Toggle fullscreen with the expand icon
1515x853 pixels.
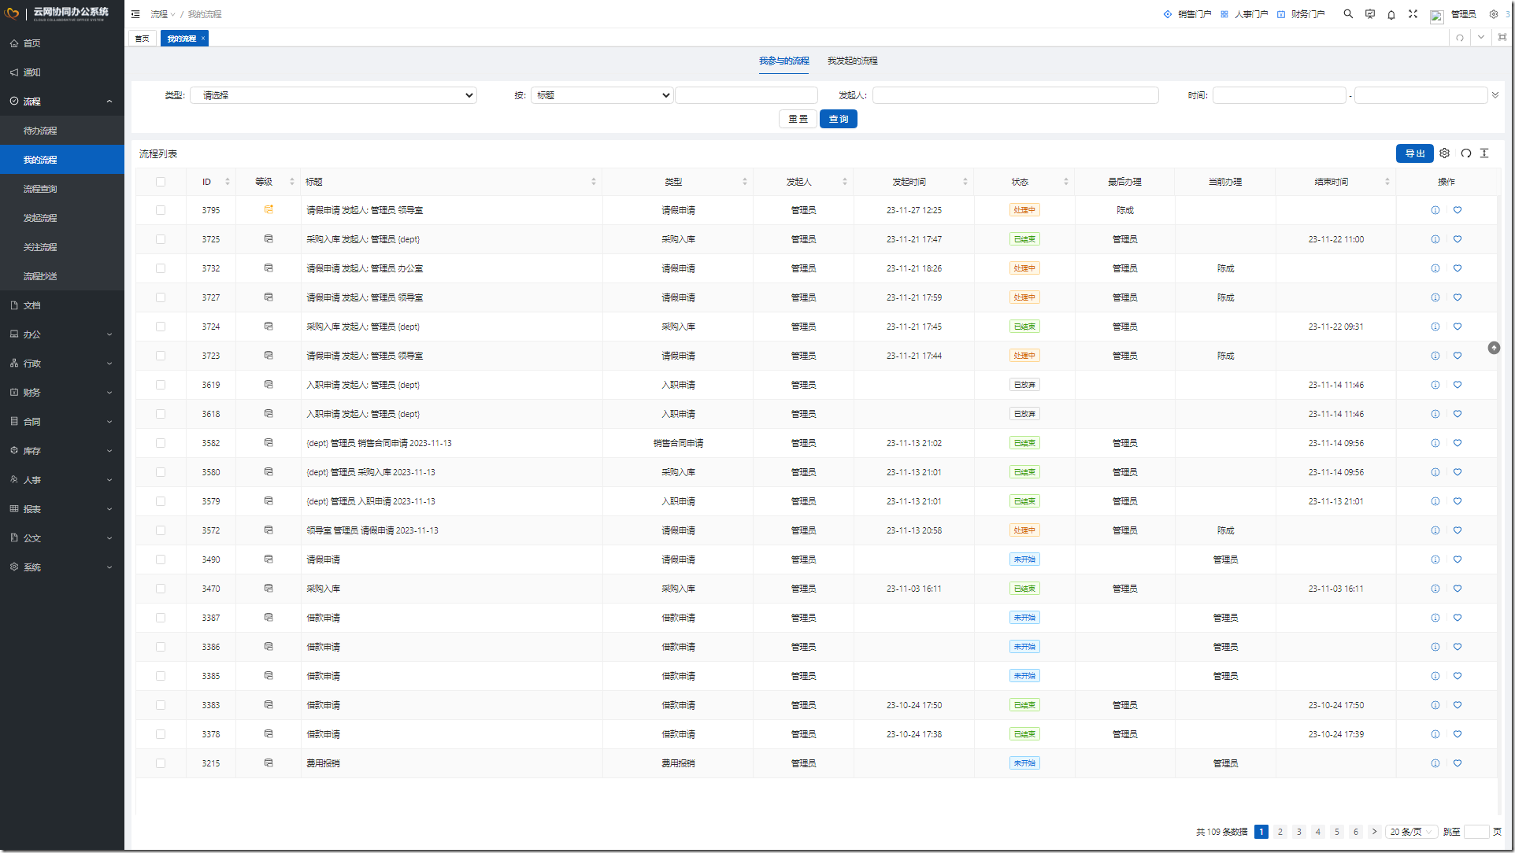point(1413,14)
